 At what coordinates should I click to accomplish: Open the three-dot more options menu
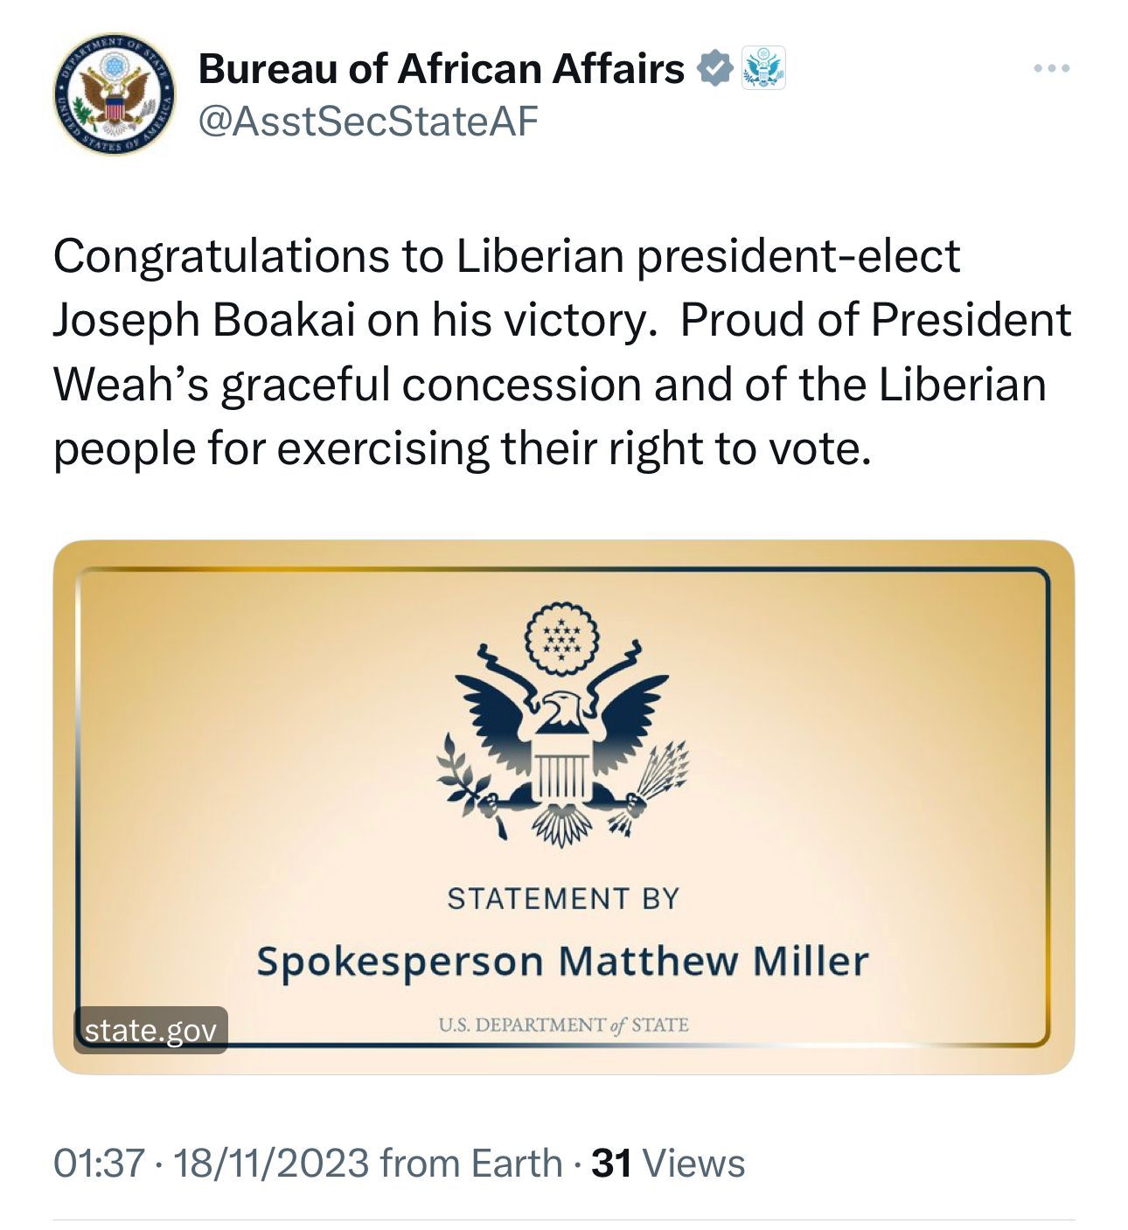1050,69
